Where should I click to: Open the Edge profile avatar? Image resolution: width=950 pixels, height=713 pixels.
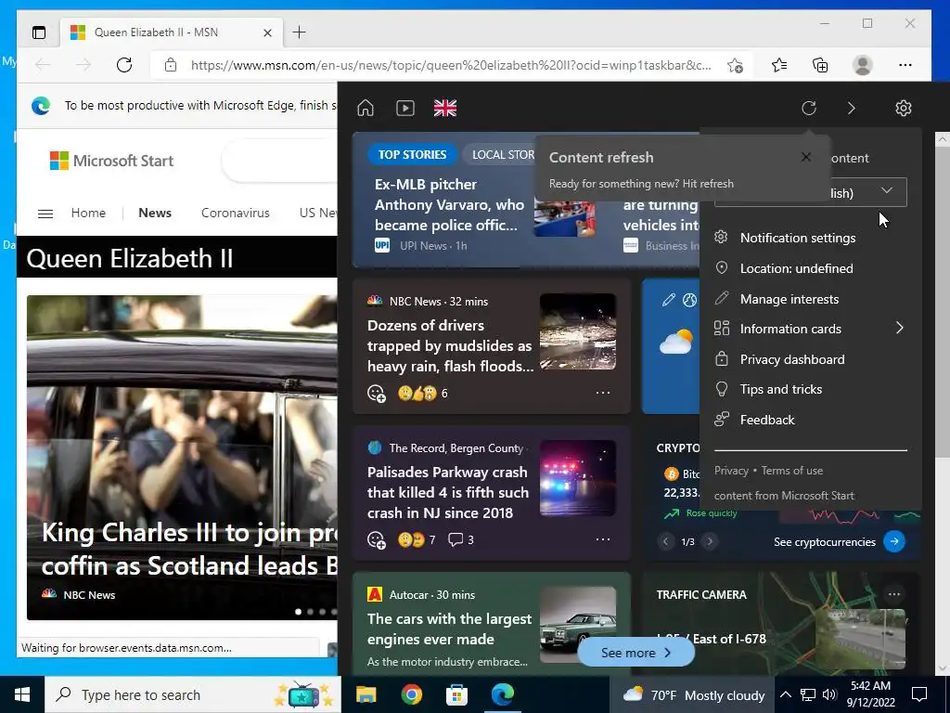tap(862, 64)
